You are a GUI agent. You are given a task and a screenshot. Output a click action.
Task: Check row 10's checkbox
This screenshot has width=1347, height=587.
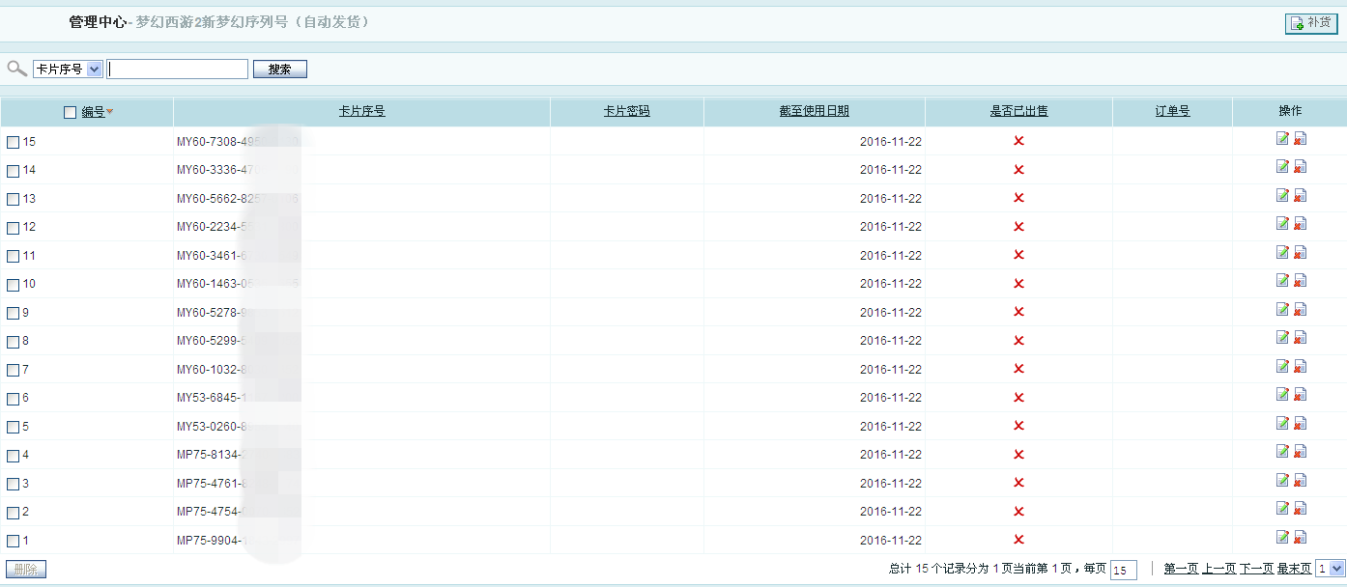[x=13, y=285]
